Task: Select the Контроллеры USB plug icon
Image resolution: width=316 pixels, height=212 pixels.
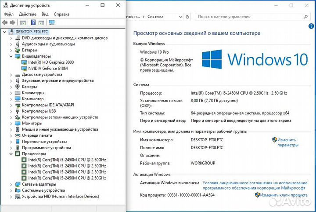Action: 18,111
